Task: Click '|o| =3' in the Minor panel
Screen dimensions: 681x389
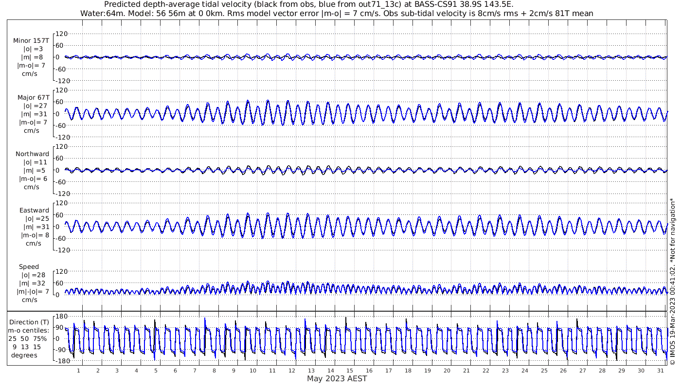Action: pyautogui.click(x=34, y=49)
